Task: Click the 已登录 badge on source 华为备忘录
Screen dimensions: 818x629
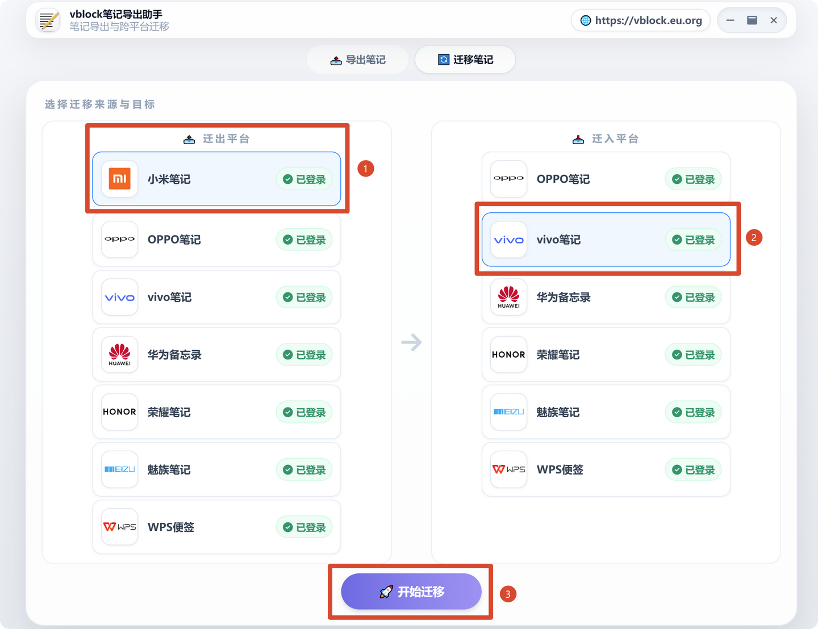Action: pyautogui.click(x=304, y=354)
